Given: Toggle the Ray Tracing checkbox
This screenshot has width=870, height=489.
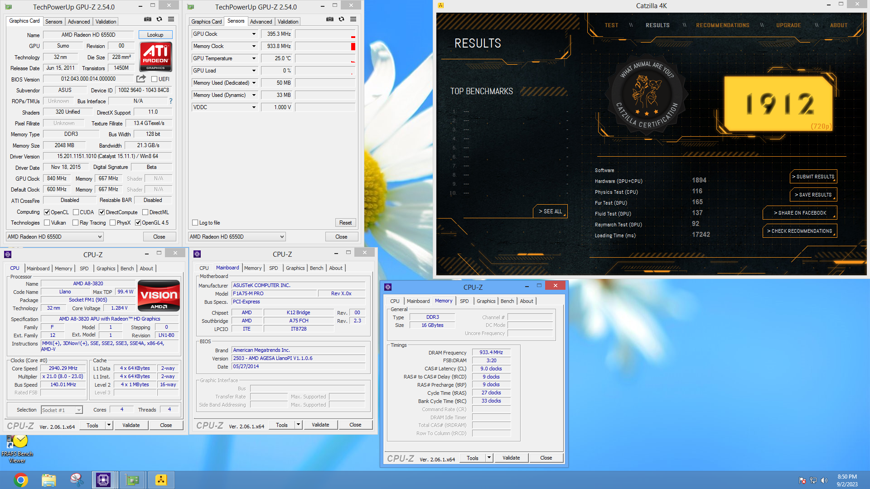Looking at the screenshot, I should pos(76,223).
